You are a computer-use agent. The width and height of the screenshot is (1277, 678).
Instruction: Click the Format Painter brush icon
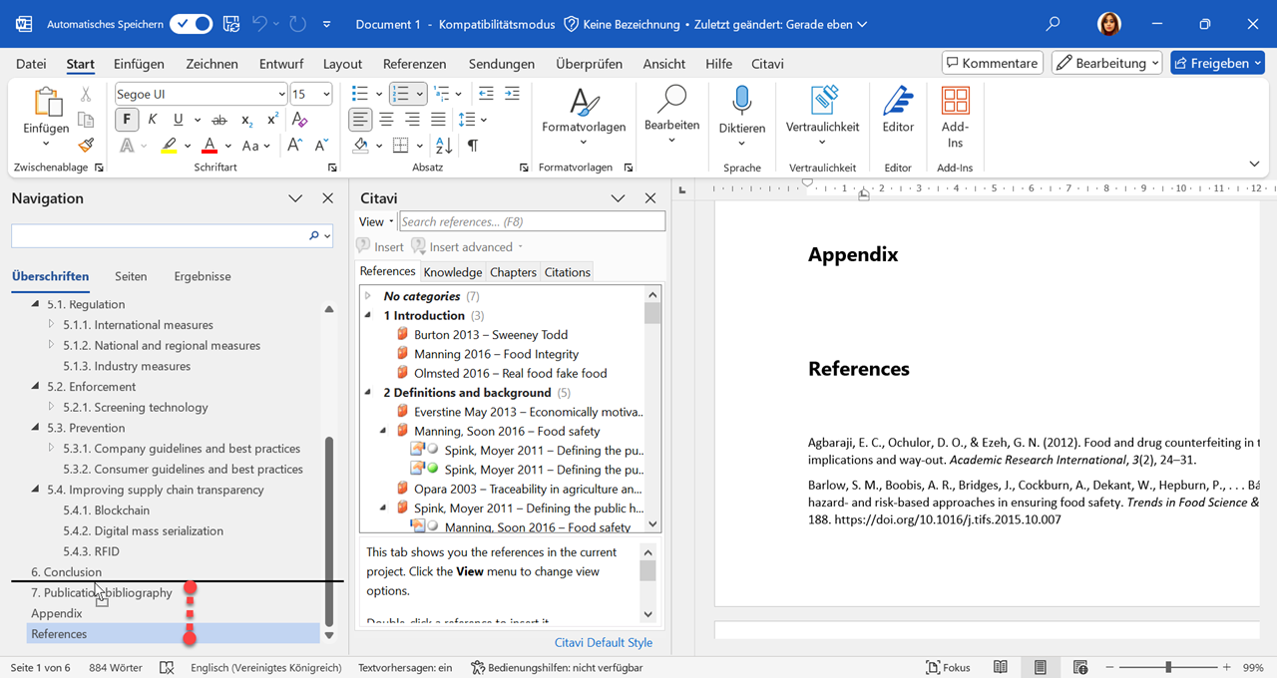(86, 146)
